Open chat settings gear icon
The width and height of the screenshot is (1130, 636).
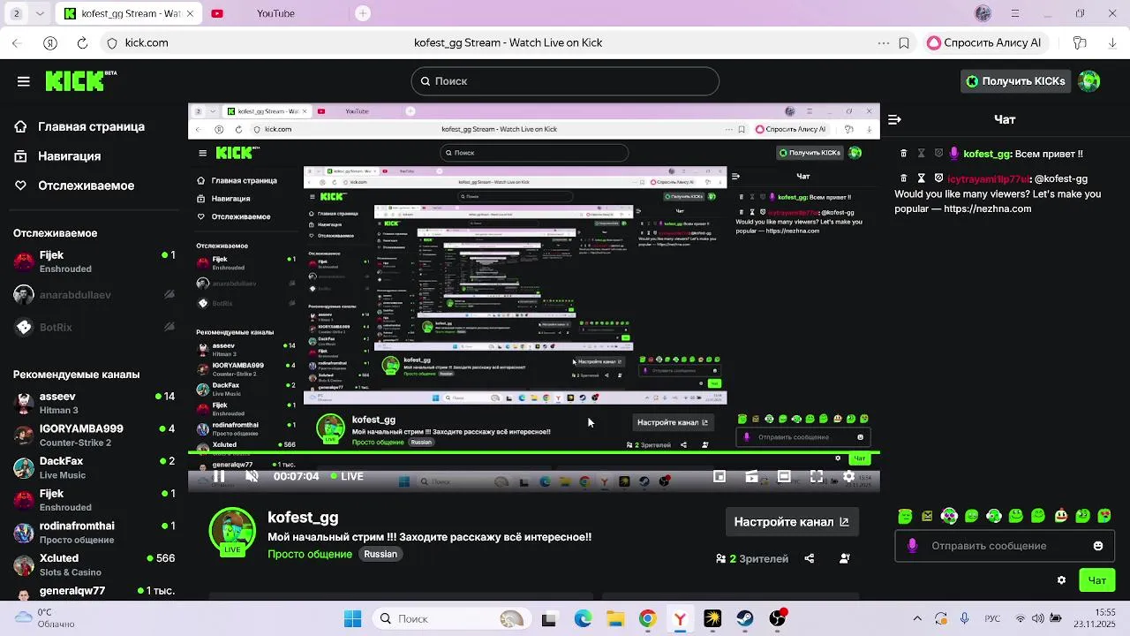point(1061,580)
